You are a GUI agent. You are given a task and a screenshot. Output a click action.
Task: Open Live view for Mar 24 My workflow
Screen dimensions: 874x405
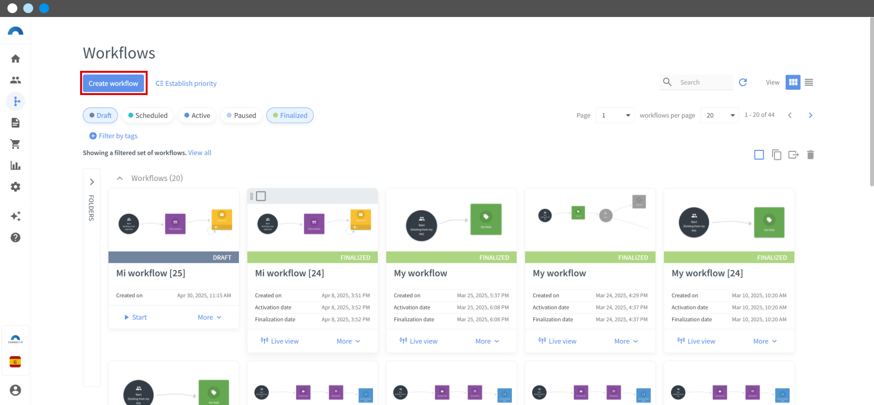click(x=557, y=341)
